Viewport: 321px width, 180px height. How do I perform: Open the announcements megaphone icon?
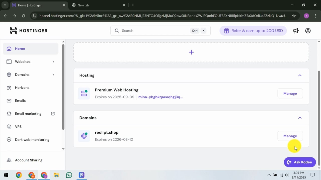point(296,30)
